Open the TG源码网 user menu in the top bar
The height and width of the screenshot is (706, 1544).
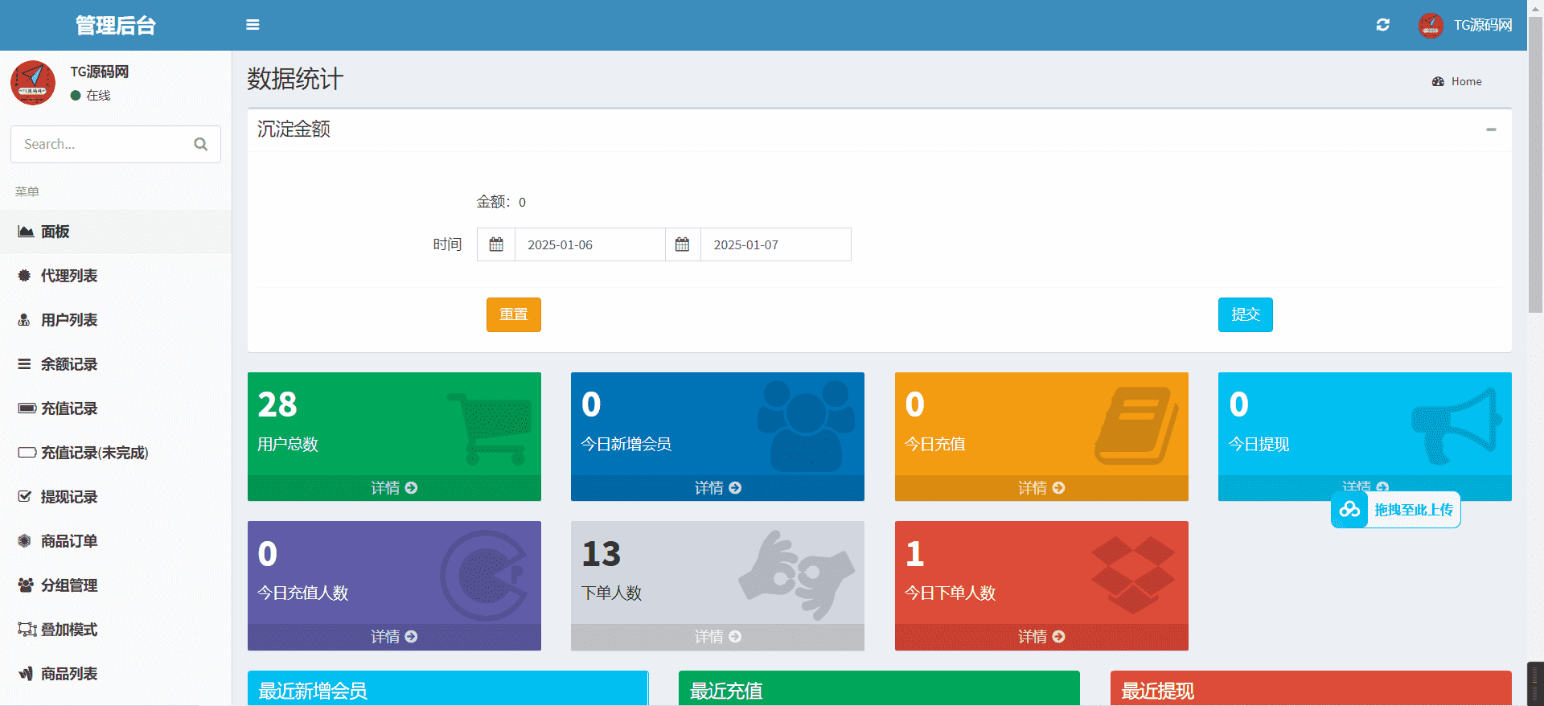click(1465, 25)
